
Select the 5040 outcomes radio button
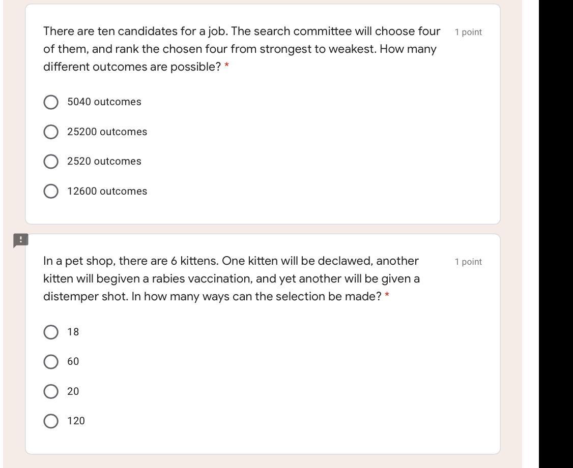click(51, 102)
